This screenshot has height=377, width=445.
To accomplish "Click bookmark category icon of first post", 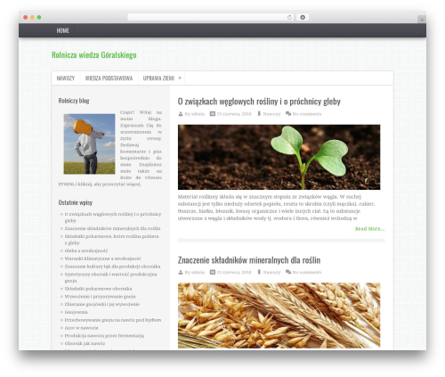I will 259,113.
